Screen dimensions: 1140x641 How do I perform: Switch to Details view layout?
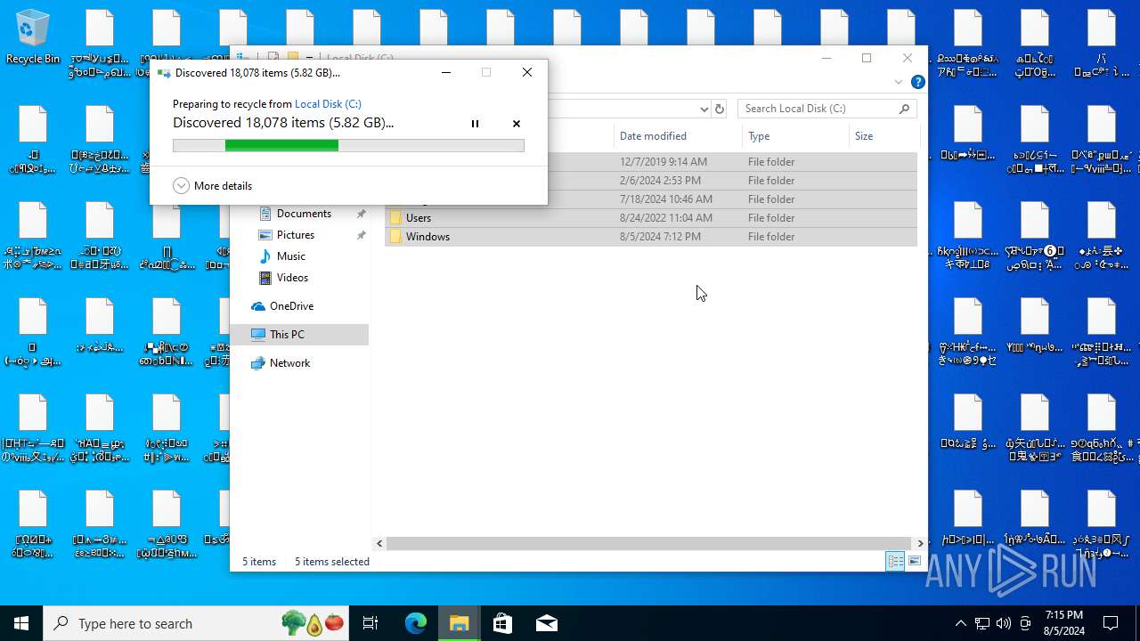pyautogui.click(x=895, y=561)
